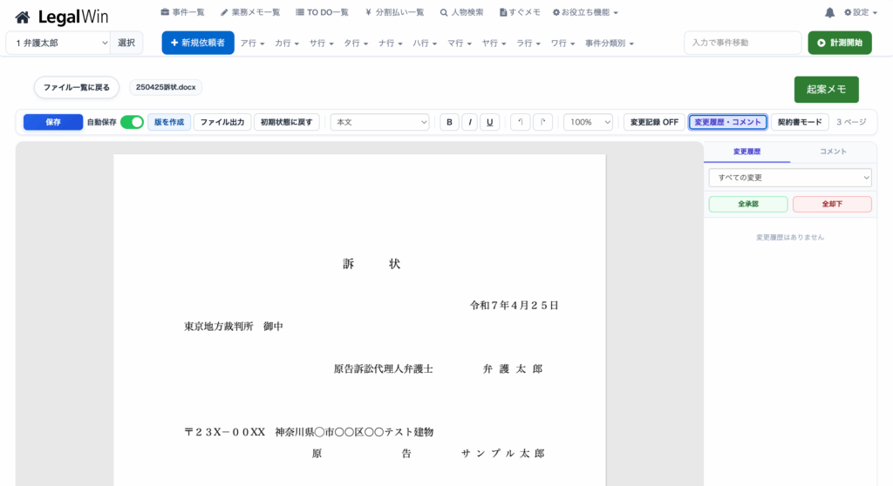This screenshot has height=486, width=893.
Task: Apply Italic formatting
Action: pyautogui.click(x=470, y=122)
